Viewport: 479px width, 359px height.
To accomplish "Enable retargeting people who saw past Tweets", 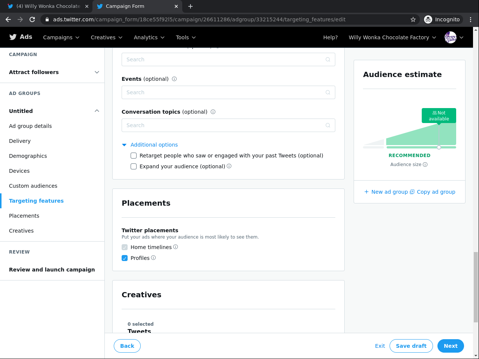I will point(134,156).
